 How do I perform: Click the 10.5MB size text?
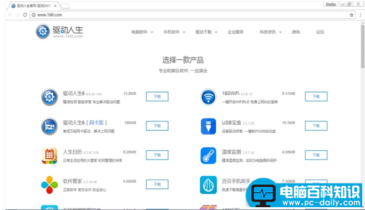288,123
